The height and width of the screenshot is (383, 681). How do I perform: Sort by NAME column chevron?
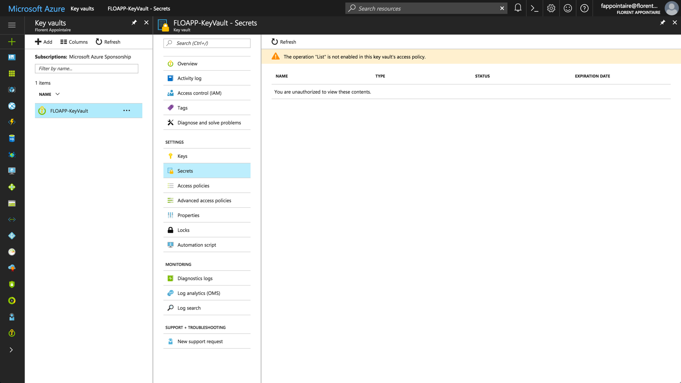click(58, 94)
